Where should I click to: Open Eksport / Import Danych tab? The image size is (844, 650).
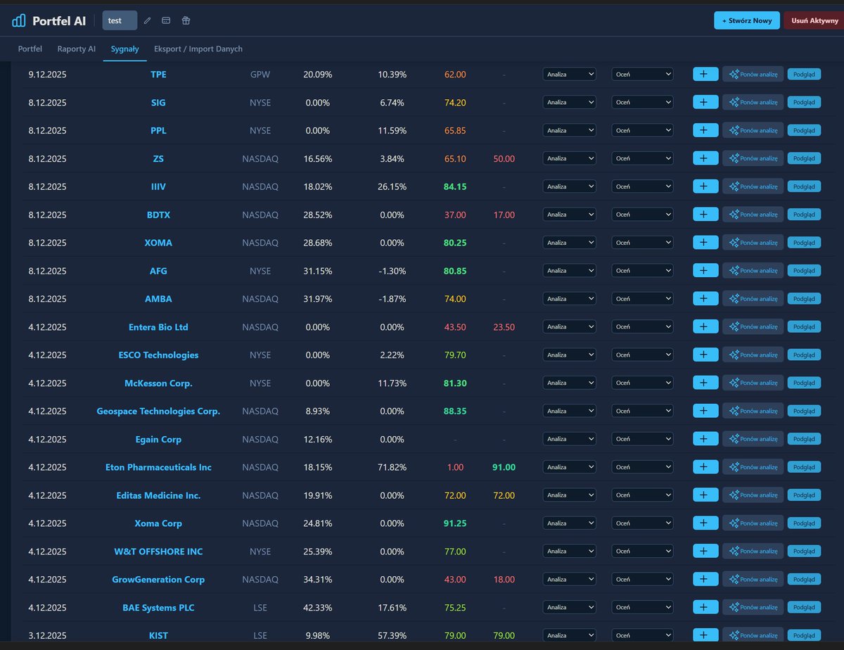click(198, 49)
